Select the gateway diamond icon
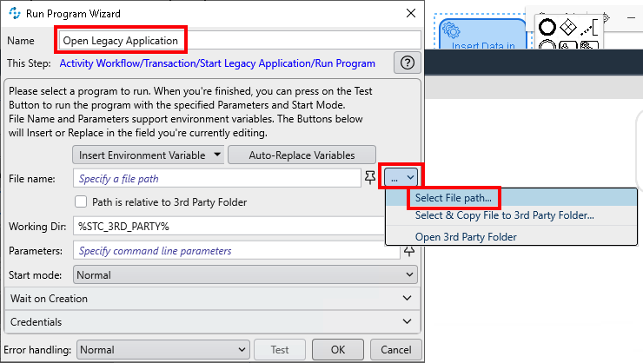 pyautogui.click(x=568, y=28)
